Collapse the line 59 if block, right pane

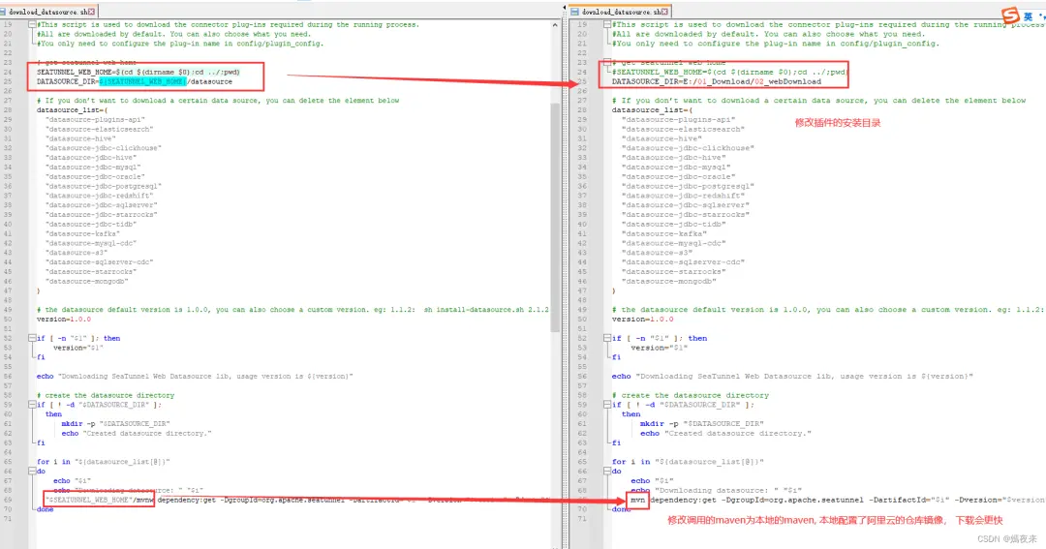(607, 405)
